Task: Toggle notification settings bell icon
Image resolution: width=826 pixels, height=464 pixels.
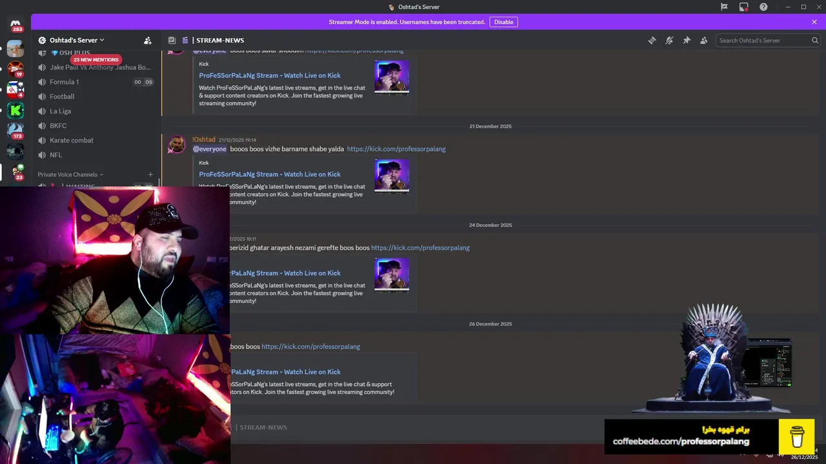Action: (x=669, y=40)
